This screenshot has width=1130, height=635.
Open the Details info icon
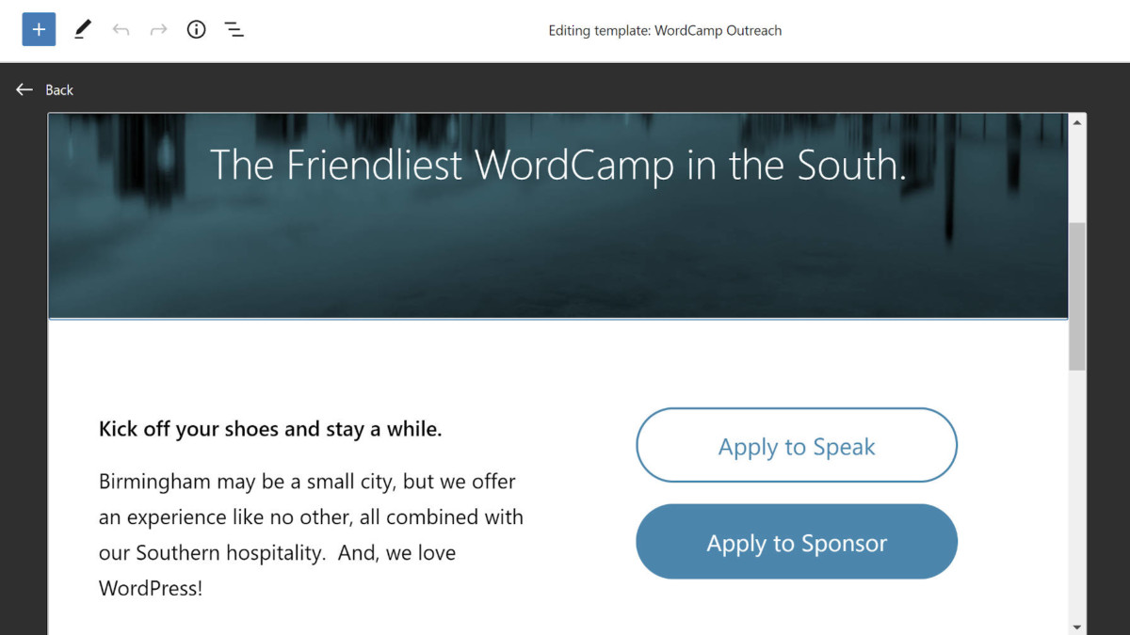pos(196,29)
